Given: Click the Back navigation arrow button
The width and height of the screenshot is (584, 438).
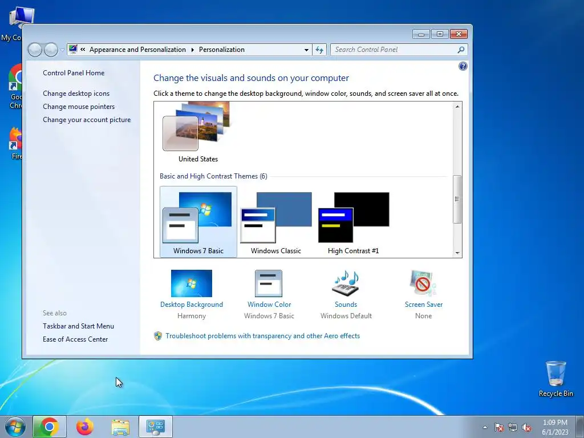Looking at the screenshot, I should [x=35, y=50].
